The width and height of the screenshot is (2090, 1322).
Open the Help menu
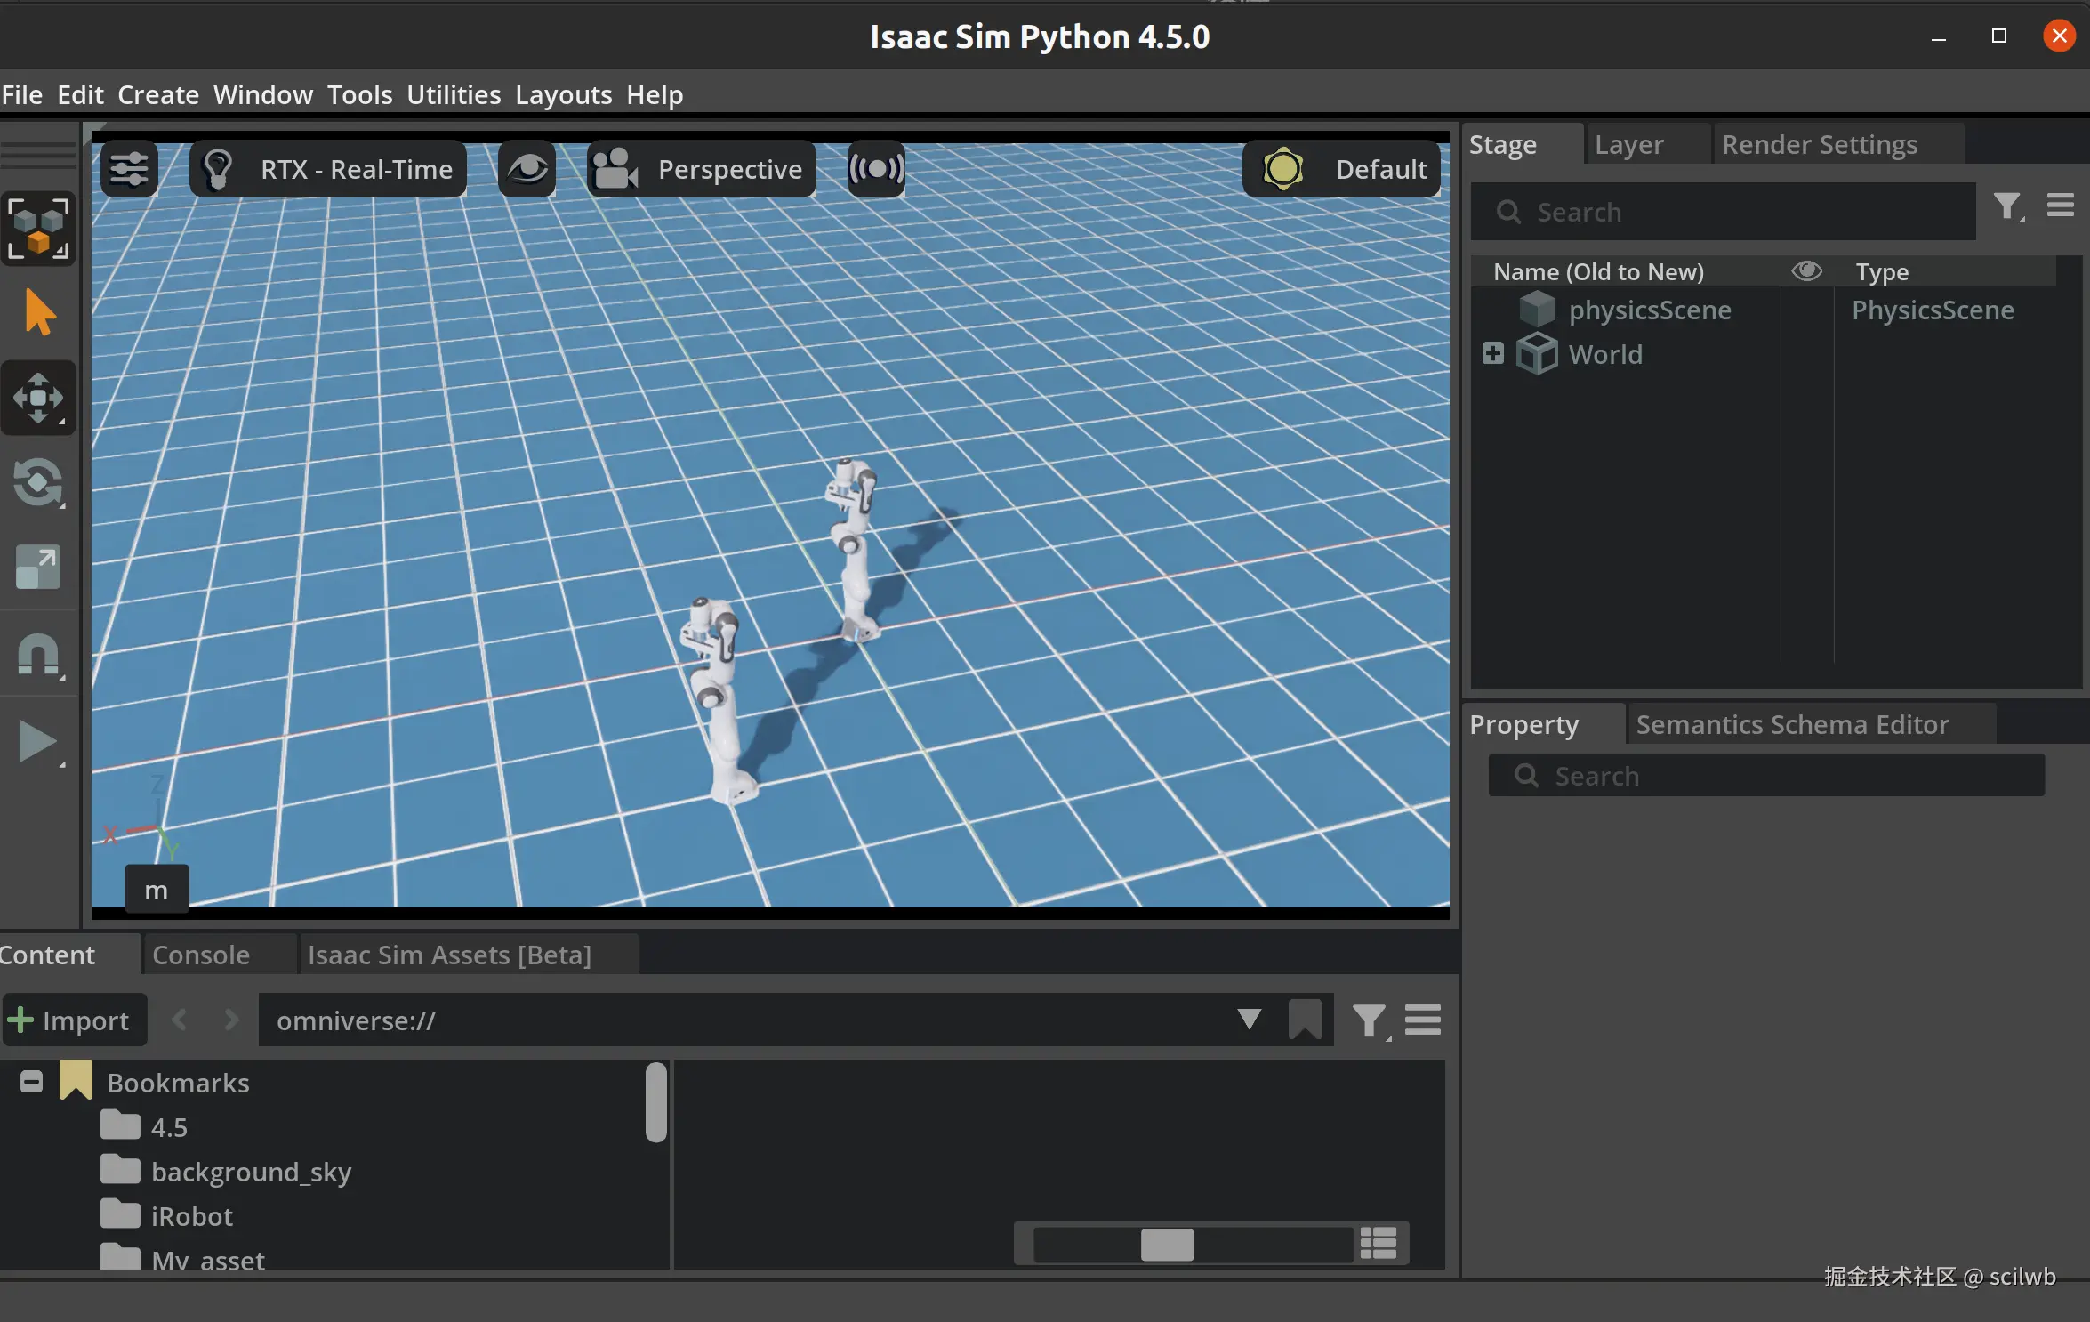(655, 94)
